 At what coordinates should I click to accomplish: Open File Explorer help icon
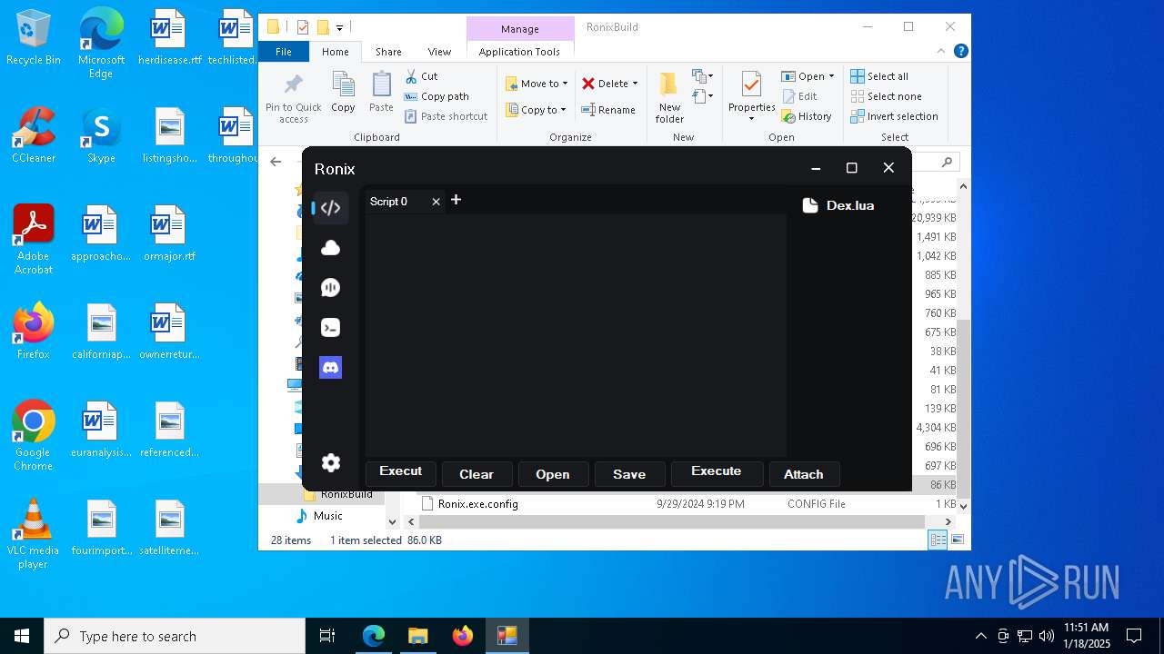point(960,52)
